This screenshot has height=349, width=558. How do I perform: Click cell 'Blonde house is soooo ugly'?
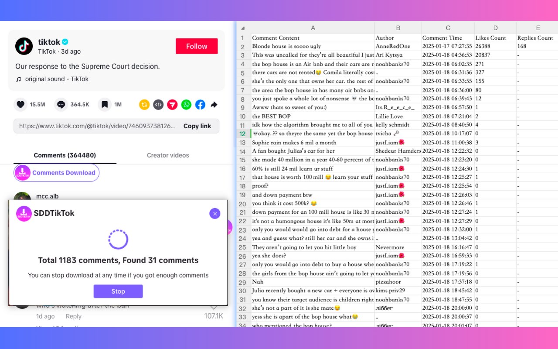click(x=313, y=46)
